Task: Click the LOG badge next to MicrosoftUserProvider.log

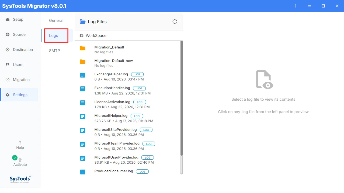Action: pyautogui.click(x=148, y=157)
